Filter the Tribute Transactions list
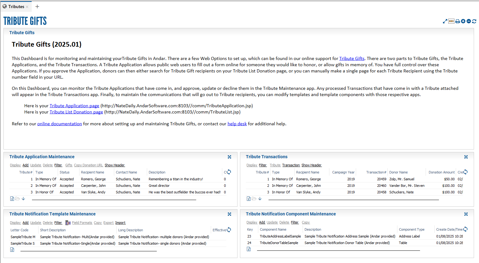 tap(263, 165)
